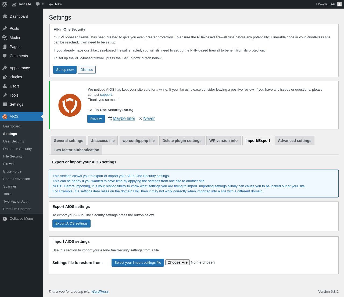Click the calendar icon beside Maybe later
Screen dimensions: 344x297
coord(110,119)
